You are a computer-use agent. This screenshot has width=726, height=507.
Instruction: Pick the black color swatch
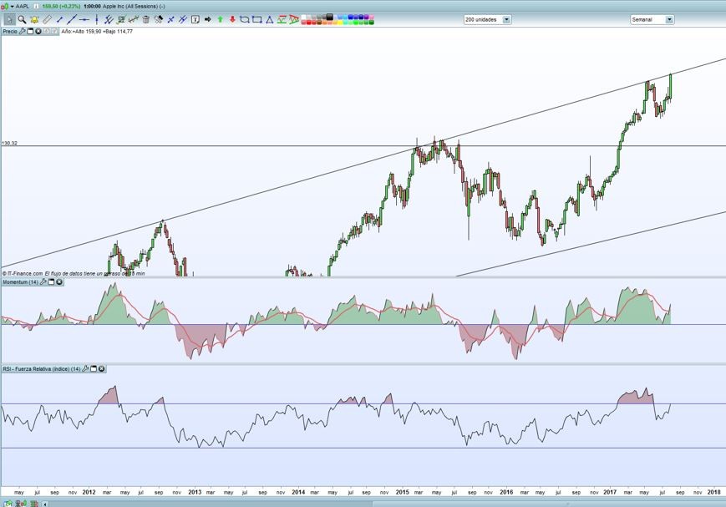coord(330,18)
